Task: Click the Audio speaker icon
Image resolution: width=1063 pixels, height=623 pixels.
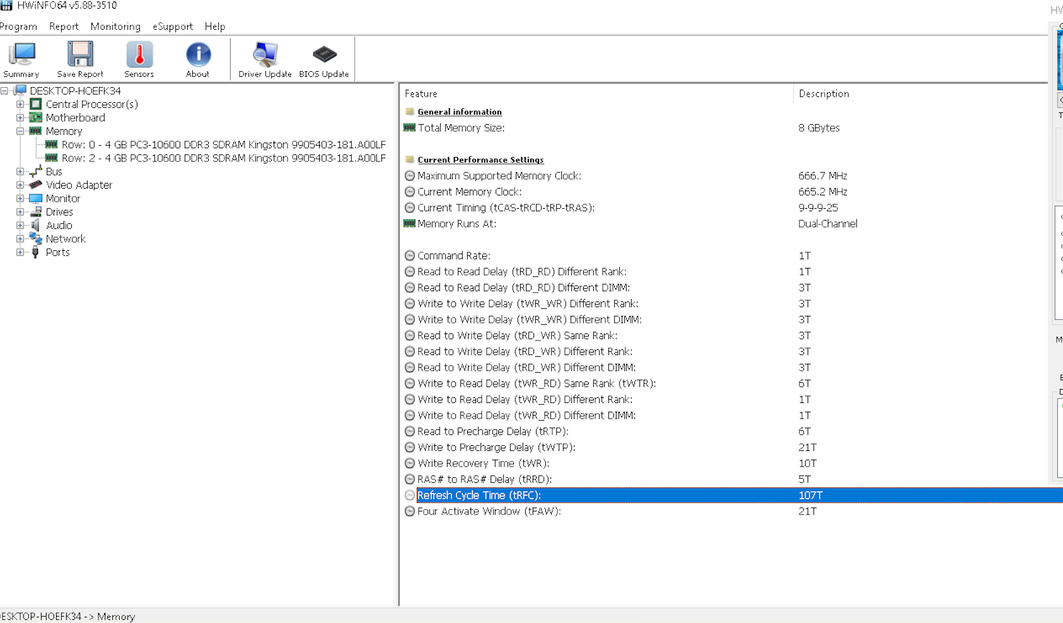Action: point(36,225)
